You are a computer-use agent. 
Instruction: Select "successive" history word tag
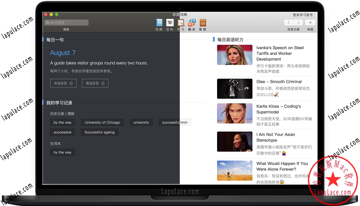coord(63,132)
